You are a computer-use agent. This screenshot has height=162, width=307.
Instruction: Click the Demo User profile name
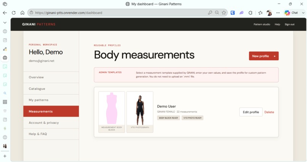(166, 106)
